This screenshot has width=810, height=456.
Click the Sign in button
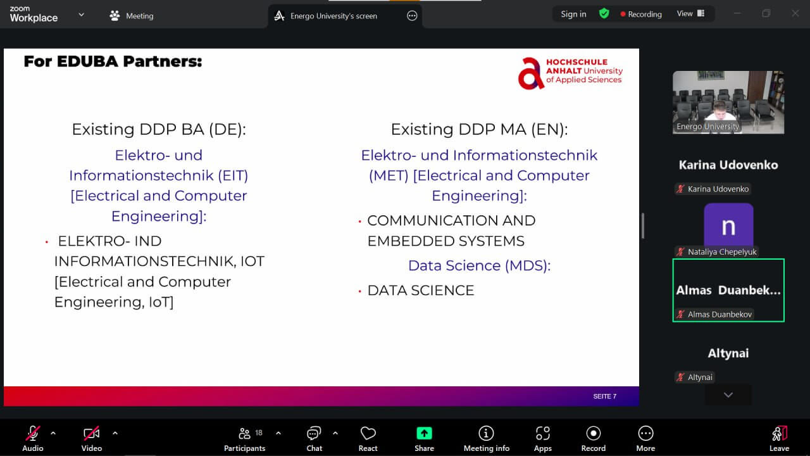(x=573, y=14)
